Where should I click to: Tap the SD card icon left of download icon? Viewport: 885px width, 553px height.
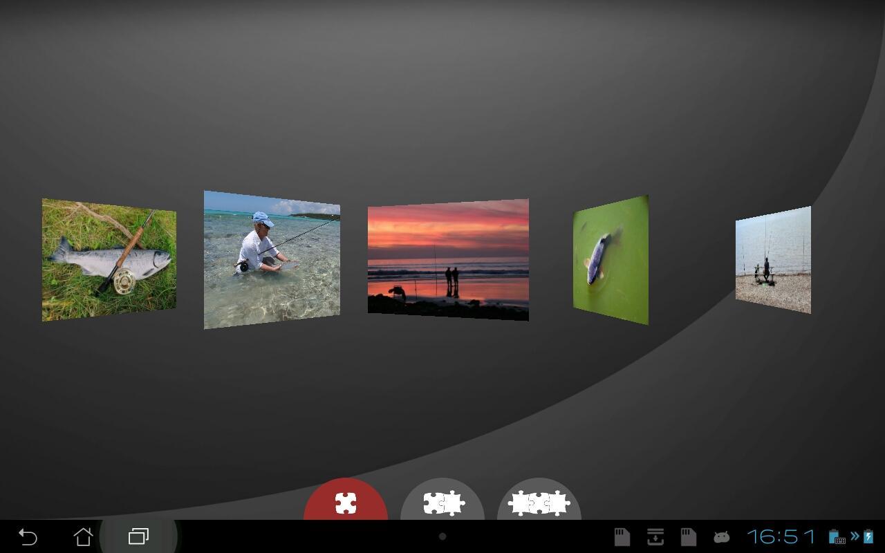(x=622, y=536)
